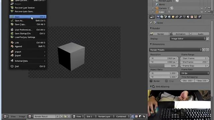Click the webcam keyboard overlay thumbnail

179,105
